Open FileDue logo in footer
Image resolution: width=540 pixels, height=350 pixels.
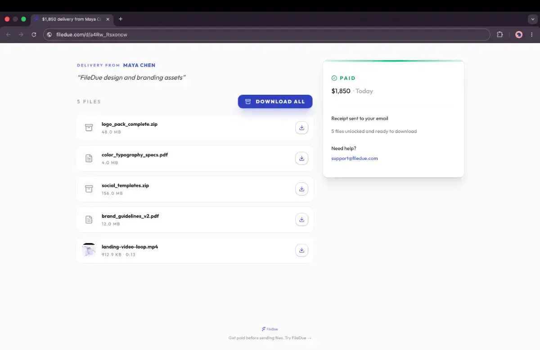click(270, 329)
